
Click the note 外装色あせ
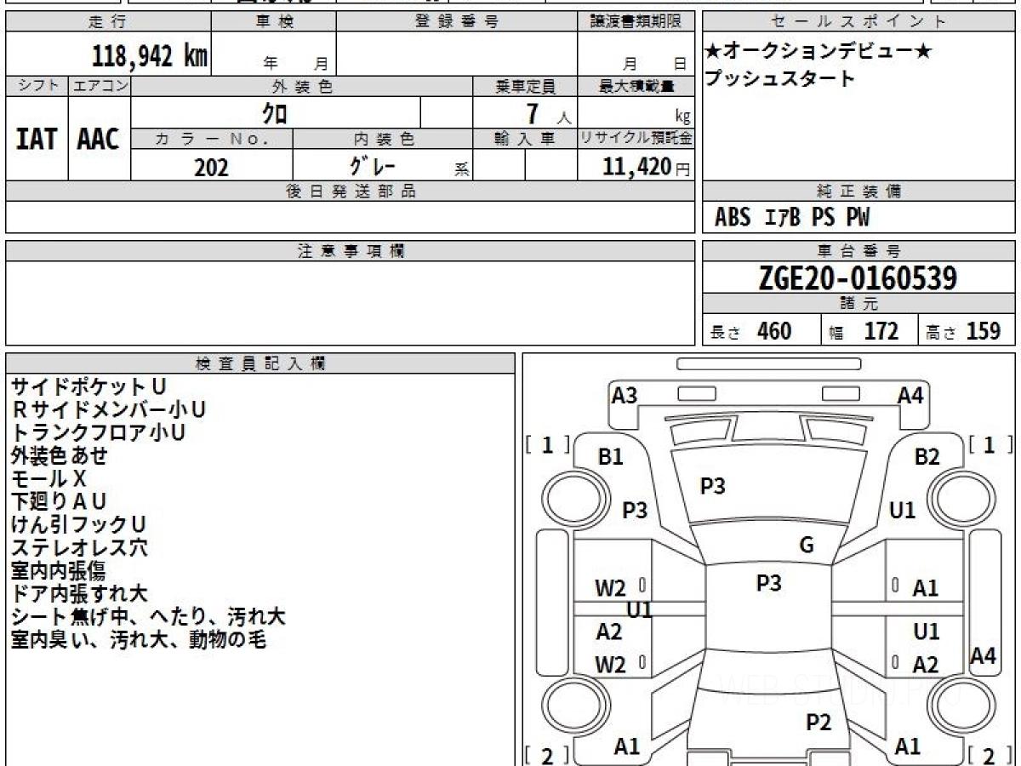click(59, 456)
